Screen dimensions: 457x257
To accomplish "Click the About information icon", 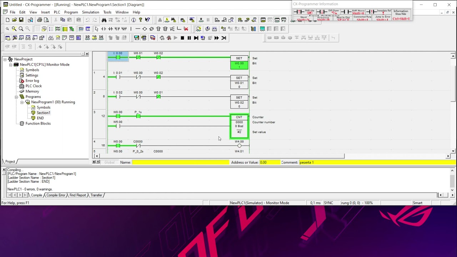I will point(134,20).
